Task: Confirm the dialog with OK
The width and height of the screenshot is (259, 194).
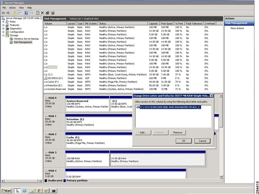Action: 184,141
